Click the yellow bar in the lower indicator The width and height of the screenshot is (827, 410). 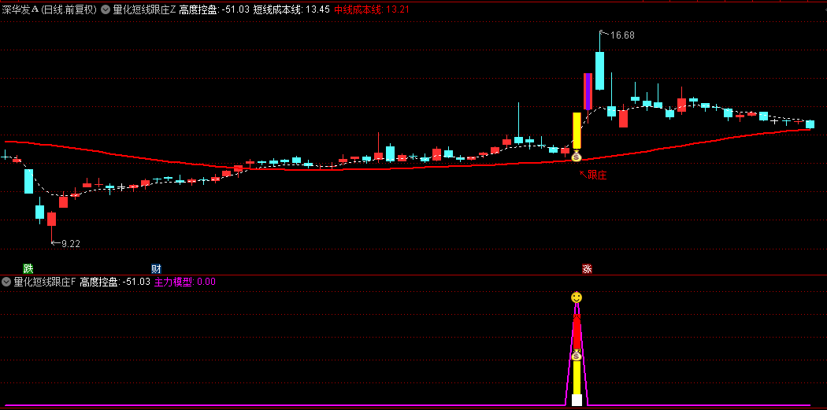tap(577, 377)
